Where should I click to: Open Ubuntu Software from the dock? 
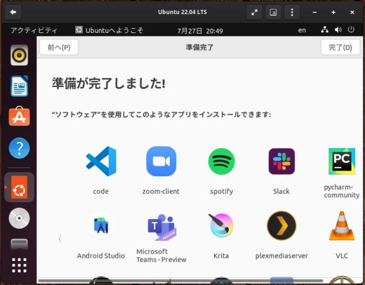pyautogui.click(x=19, y=116)
